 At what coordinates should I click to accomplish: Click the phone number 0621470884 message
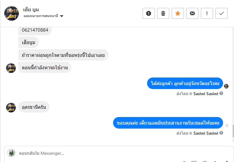(x=35, y=30)
